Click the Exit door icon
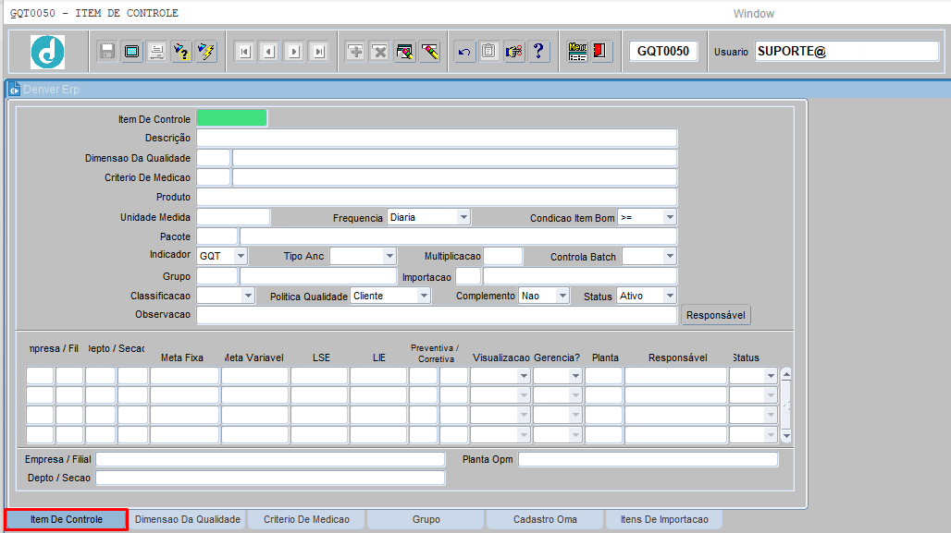 click(601, 52)
